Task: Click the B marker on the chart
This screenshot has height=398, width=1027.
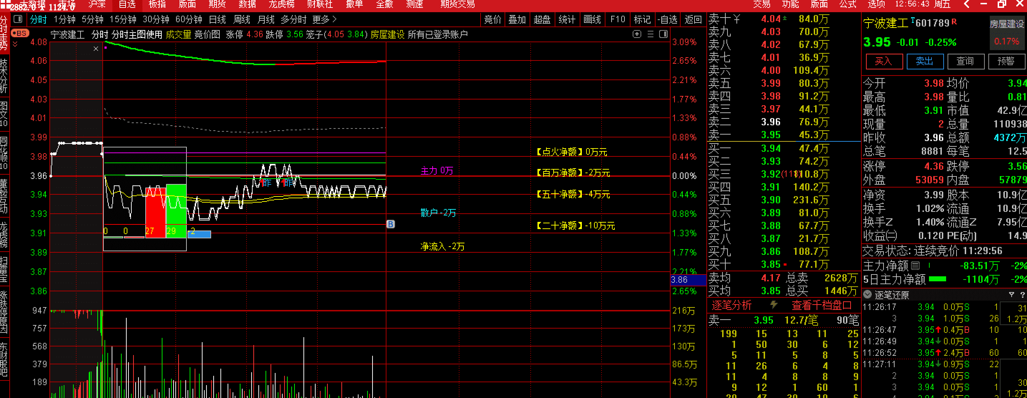Action: [391, 224]
